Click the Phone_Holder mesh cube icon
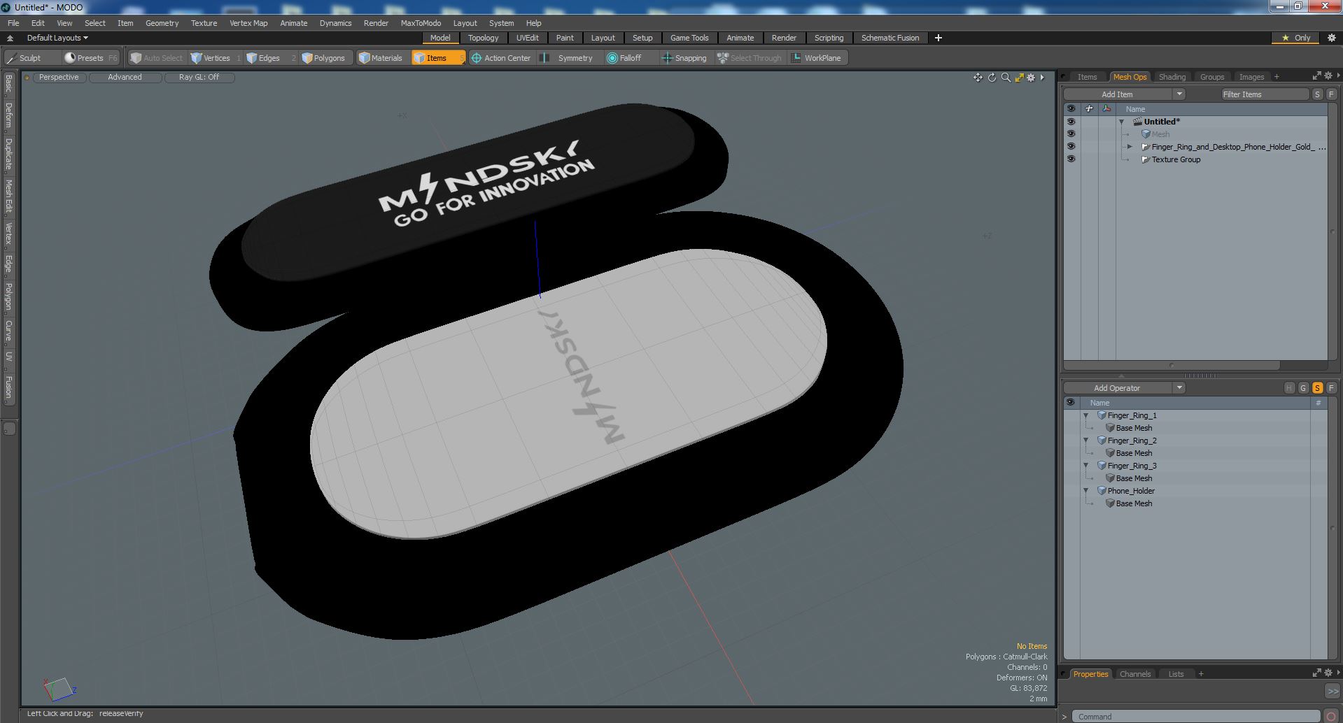Screen dimensions: 1343x723 tap(1102, 491)
